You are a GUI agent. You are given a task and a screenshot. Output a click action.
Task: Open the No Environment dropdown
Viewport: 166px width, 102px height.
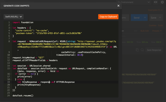[134, 2]
